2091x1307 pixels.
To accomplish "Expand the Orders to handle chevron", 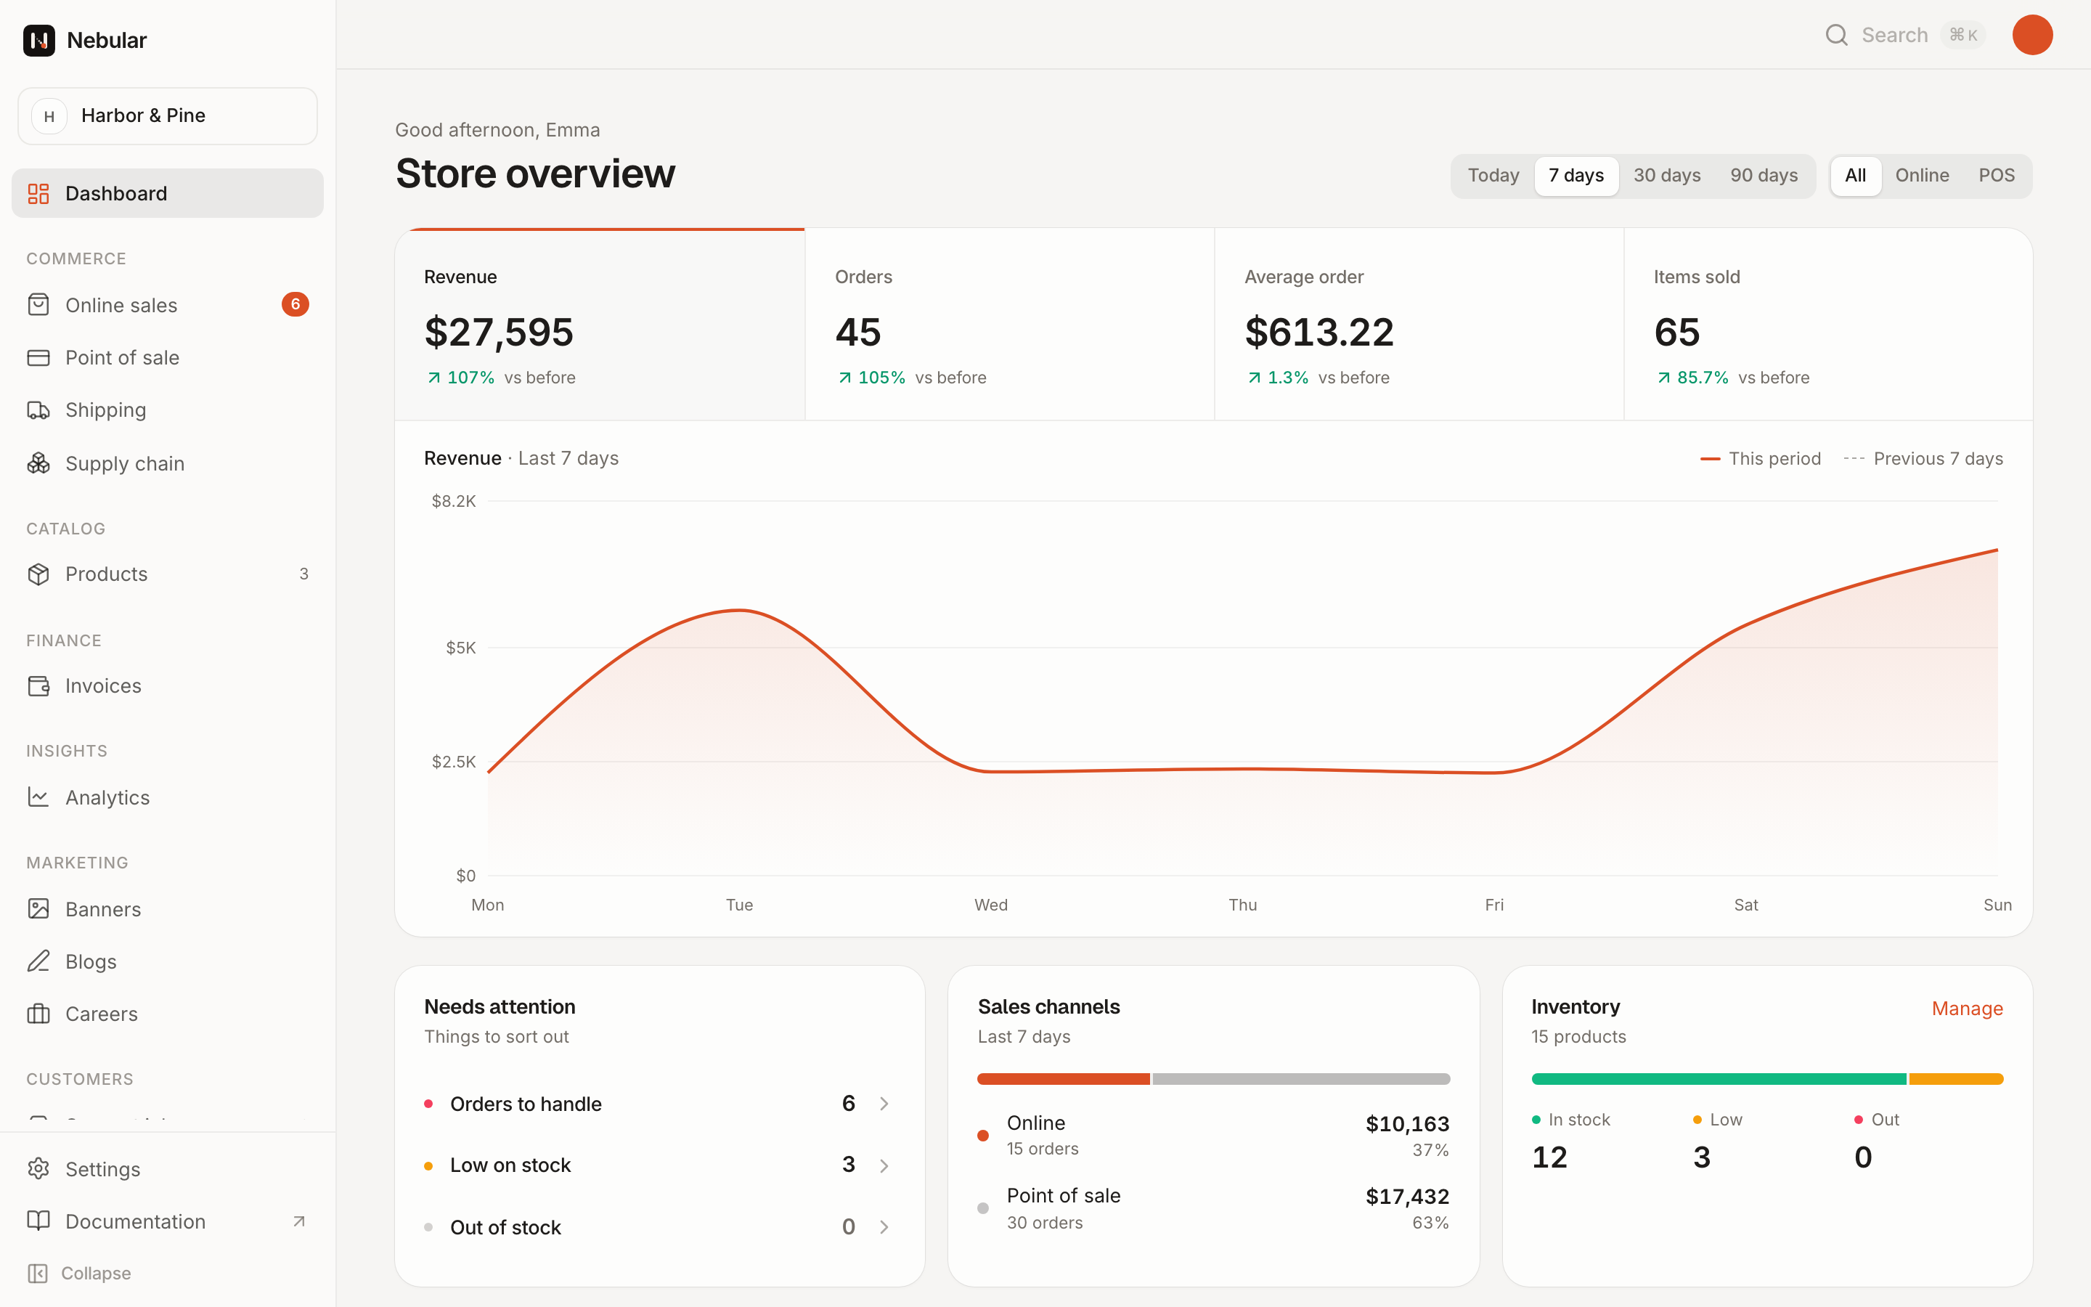I will (x=884, y=1104).
